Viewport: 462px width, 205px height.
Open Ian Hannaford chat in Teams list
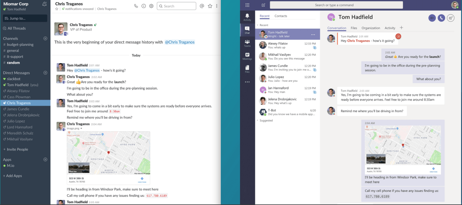coord(287,90)
